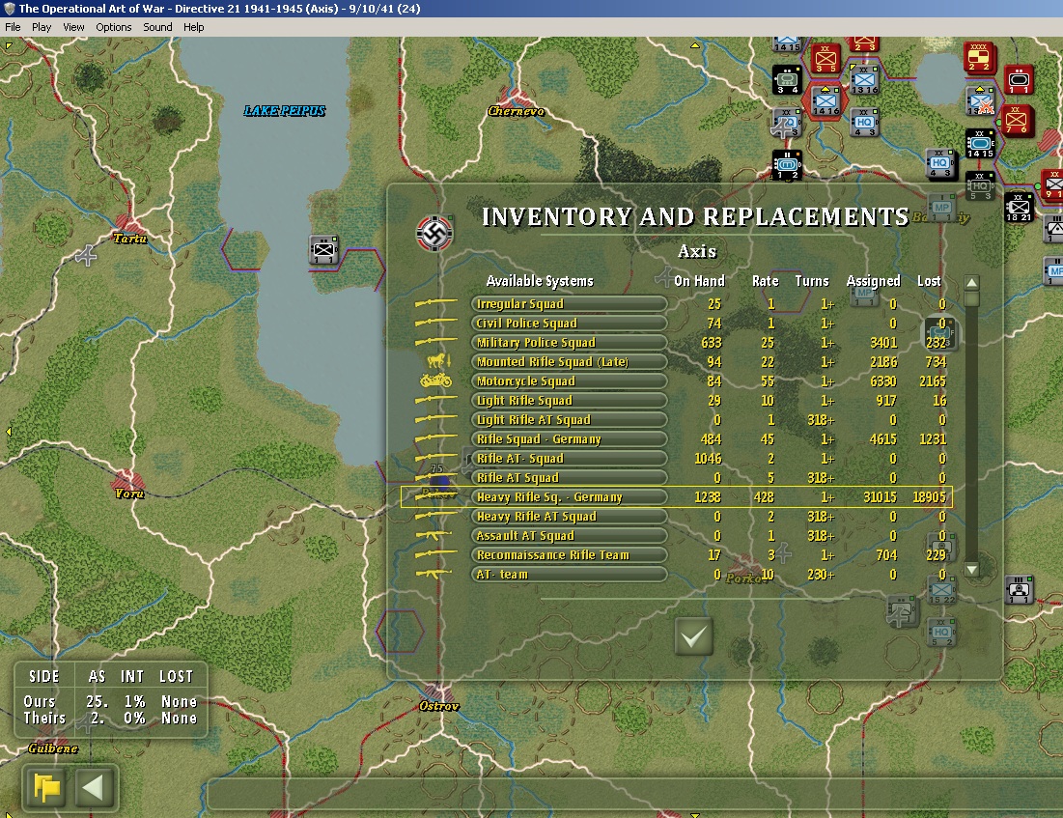
Task: Open the File menu
Action: [x=13, y=27]
